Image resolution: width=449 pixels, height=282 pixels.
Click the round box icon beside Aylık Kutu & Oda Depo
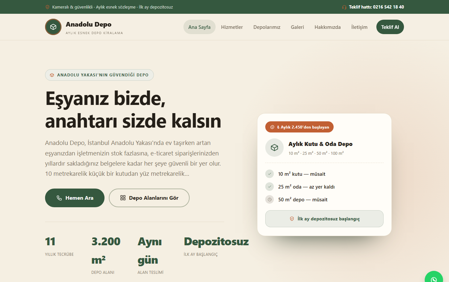274,148
